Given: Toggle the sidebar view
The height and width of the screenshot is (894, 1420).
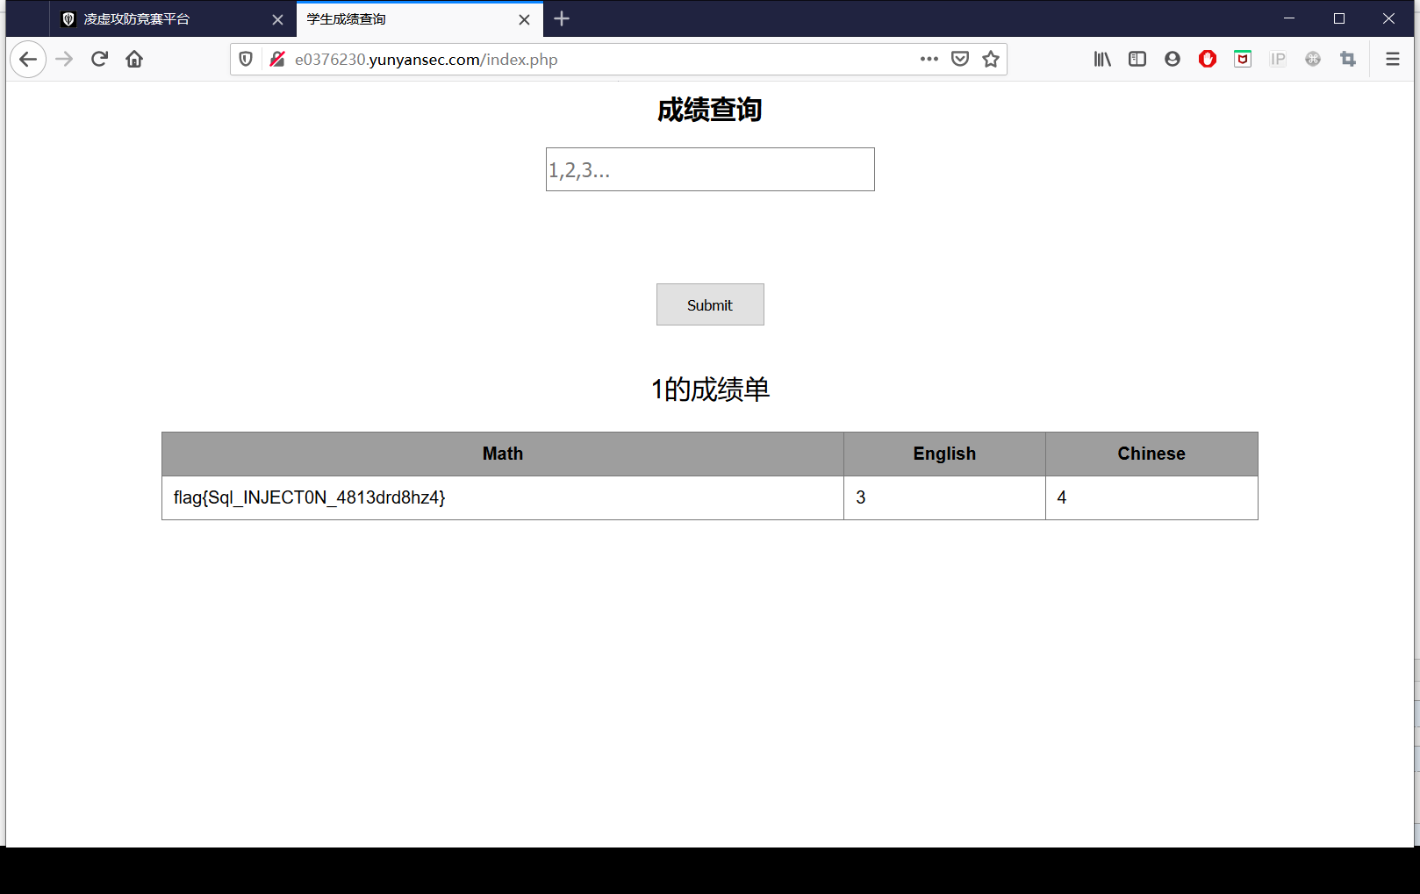Looking at the screenshot, I should pyautogui.click(x=1137, y=59).
